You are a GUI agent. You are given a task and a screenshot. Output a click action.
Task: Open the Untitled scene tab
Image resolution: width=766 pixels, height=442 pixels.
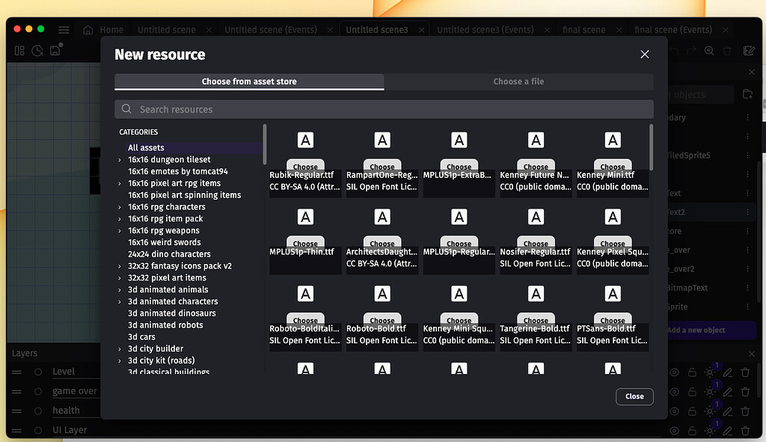167,30
